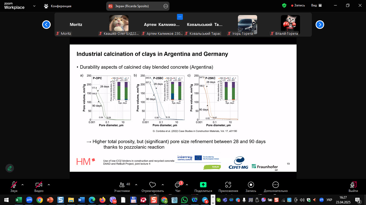Select Віталій Горета boxing cat tile
366x205 pixels.
pyautogui.click(x=290, y=25)
